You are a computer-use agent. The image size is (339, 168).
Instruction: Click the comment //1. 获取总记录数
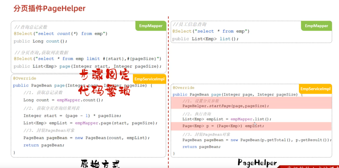click(43, 92)
